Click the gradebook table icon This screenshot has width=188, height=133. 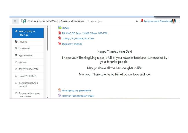pos(16,55)
